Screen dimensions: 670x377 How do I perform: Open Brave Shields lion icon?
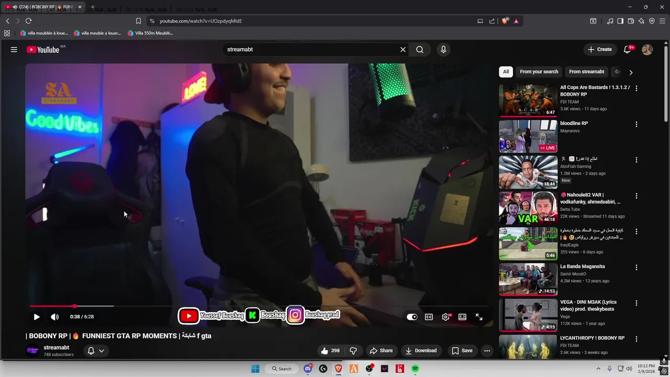pos(505,21)
